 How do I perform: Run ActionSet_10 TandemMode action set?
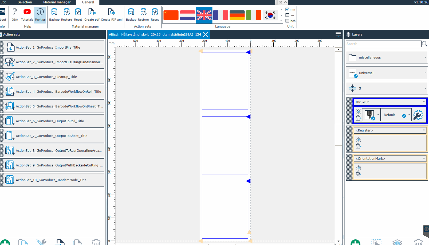(52, 180)
